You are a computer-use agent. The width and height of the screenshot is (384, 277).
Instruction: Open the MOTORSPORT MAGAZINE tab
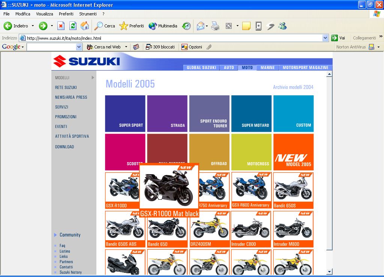tap(305, 68)
